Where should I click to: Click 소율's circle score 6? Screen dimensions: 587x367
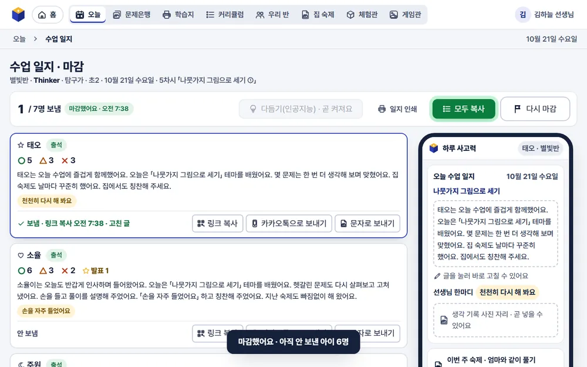pos(25,270)
